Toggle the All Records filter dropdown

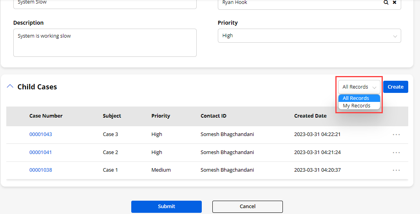click(x=359, y=87)
